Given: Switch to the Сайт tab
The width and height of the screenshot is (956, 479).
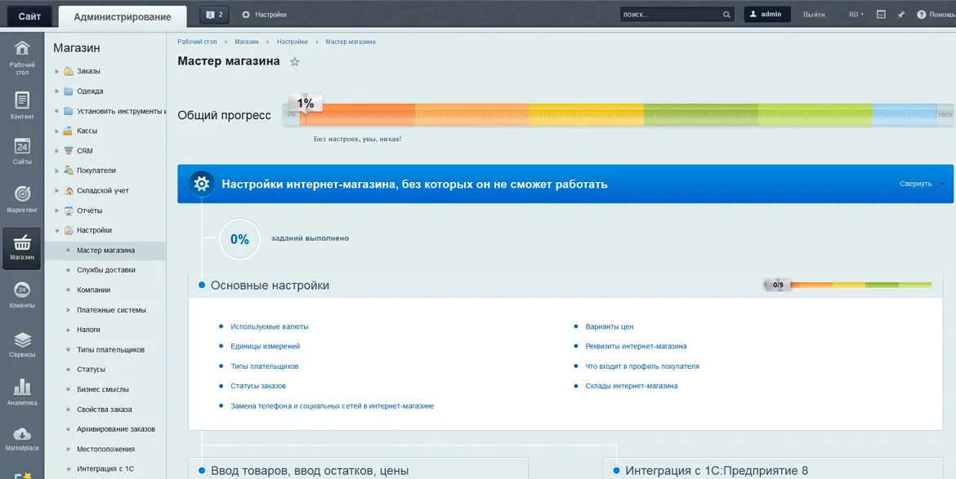Looking at the screenshot, I should click(29, 16).
